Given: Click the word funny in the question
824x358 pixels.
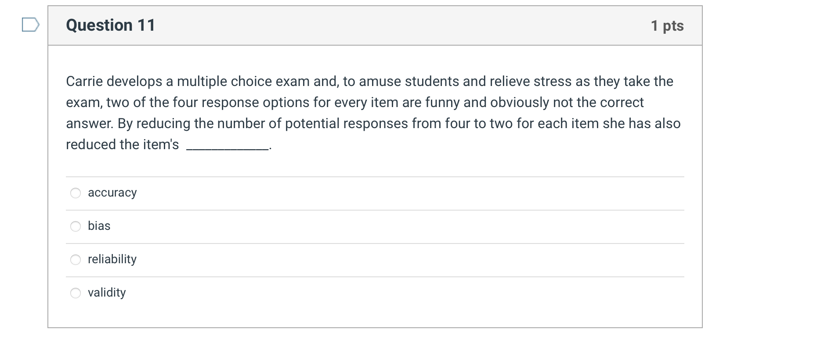Looking at the screenshot, I should pos(442,103).
